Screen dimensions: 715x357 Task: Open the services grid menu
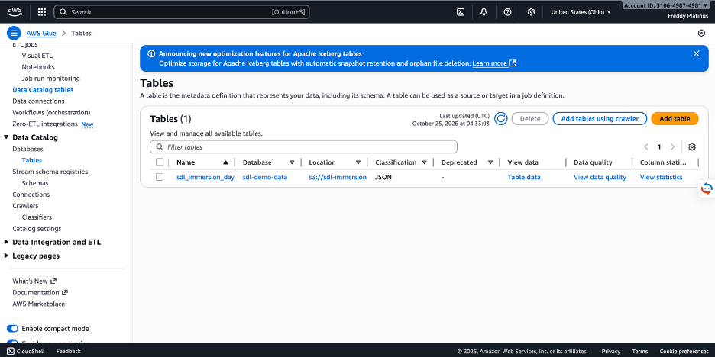coord(42,12)
